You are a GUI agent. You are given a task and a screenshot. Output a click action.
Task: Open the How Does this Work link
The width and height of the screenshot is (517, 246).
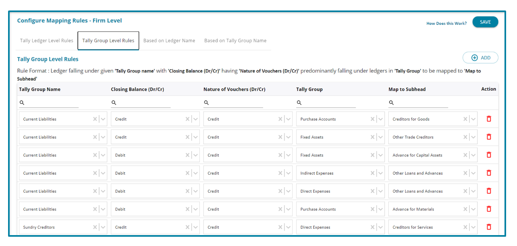point(446,23)
